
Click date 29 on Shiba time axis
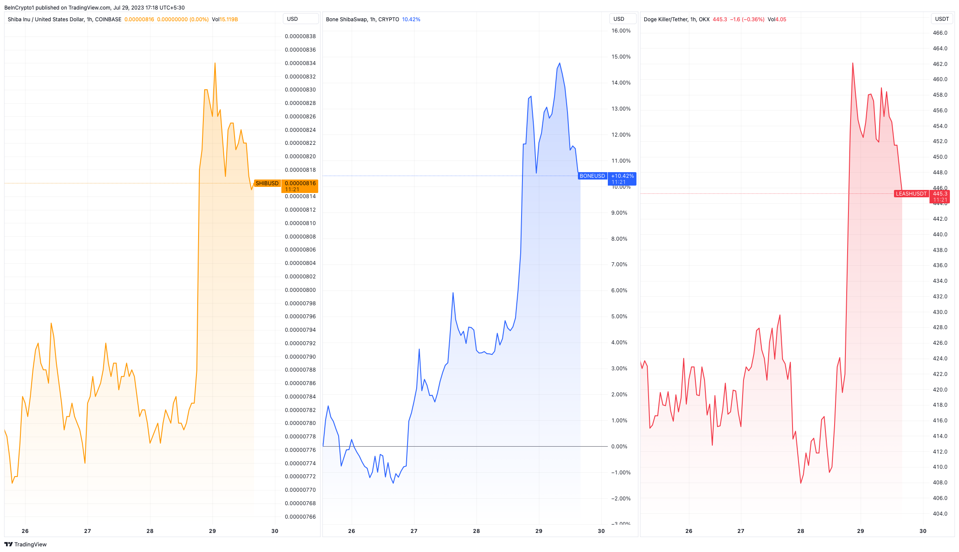[212, 531]
